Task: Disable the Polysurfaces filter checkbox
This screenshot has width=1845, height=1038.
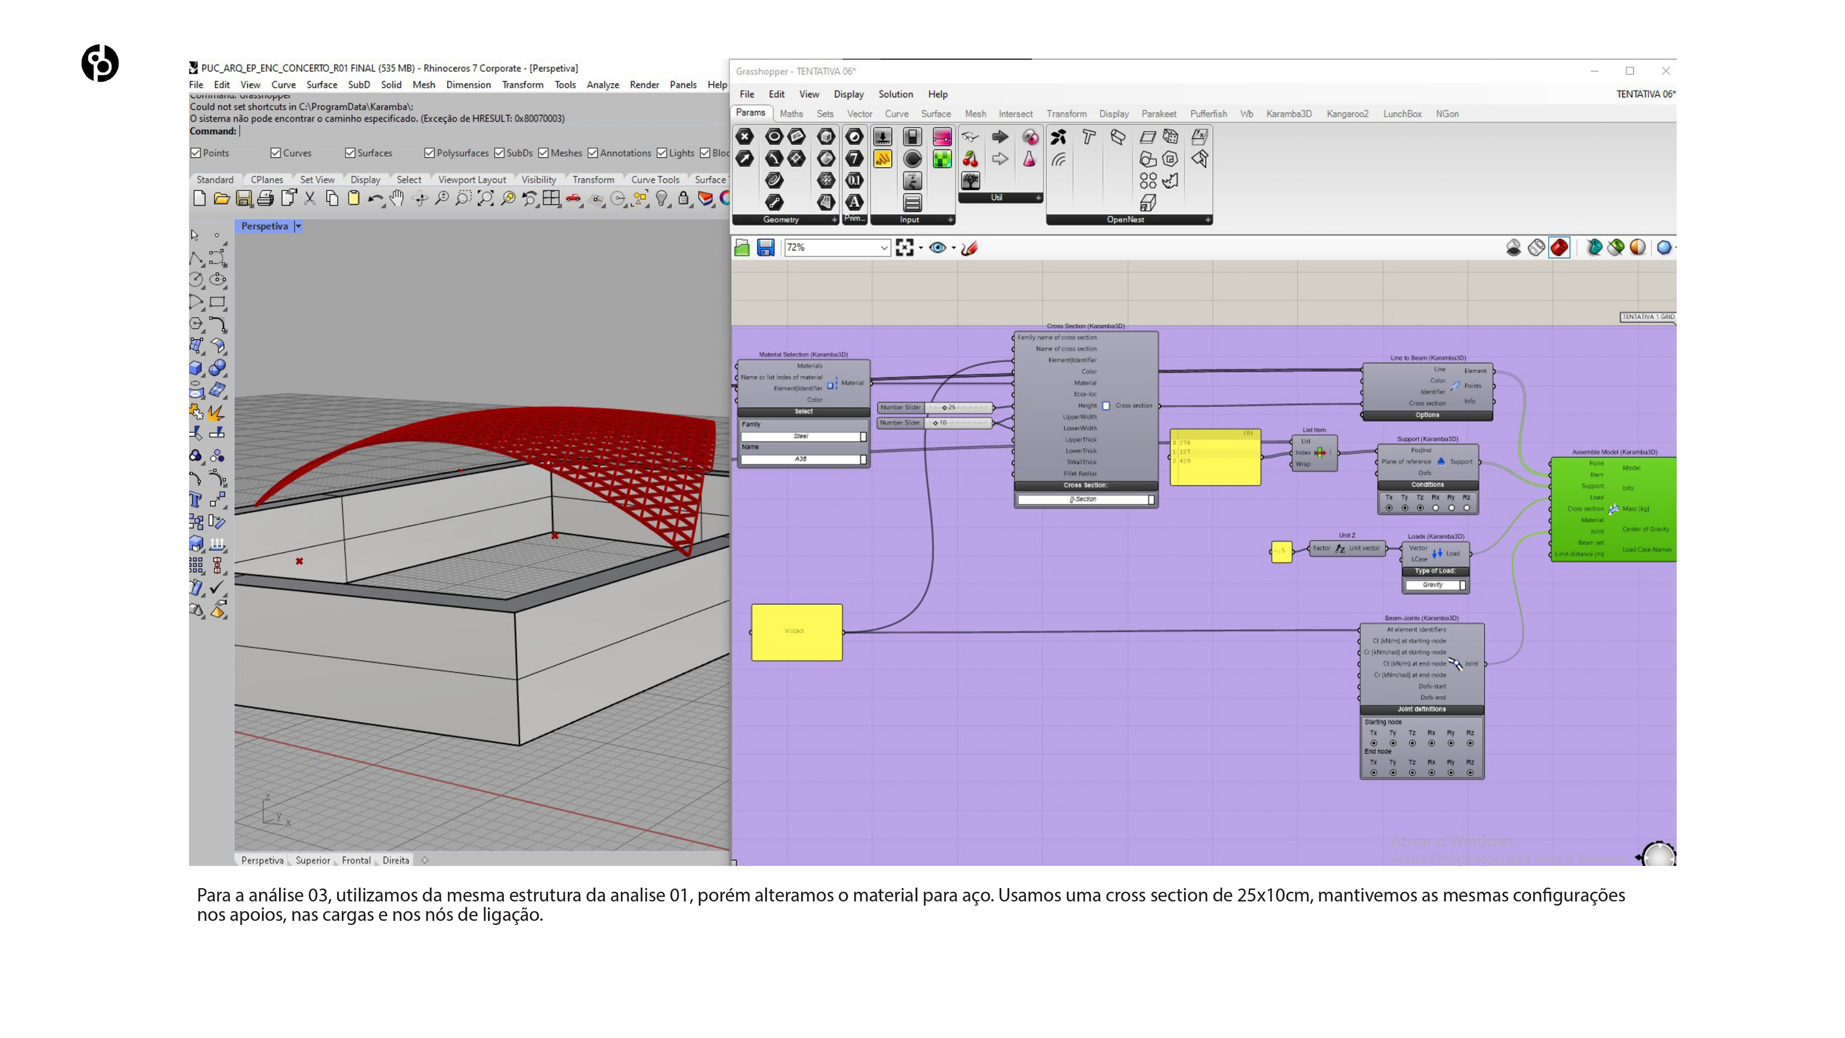Action: tap(430, 153)
